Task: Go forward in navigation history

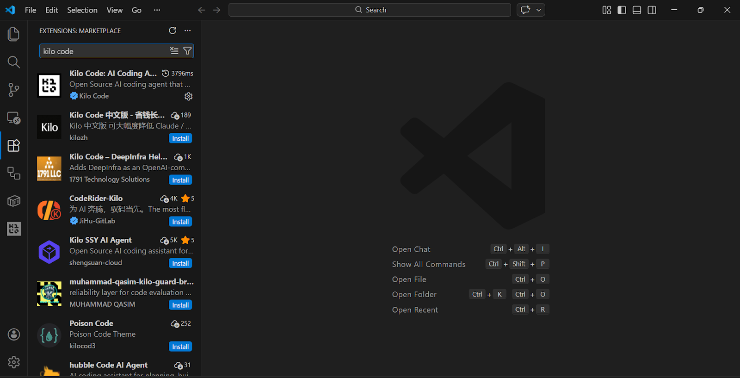Action: (x=217, y=10)
